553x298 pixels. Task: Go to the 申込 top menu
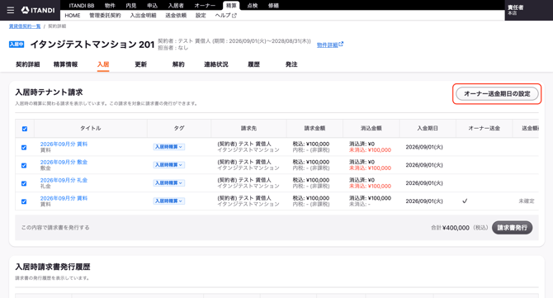tap(152, 5)
